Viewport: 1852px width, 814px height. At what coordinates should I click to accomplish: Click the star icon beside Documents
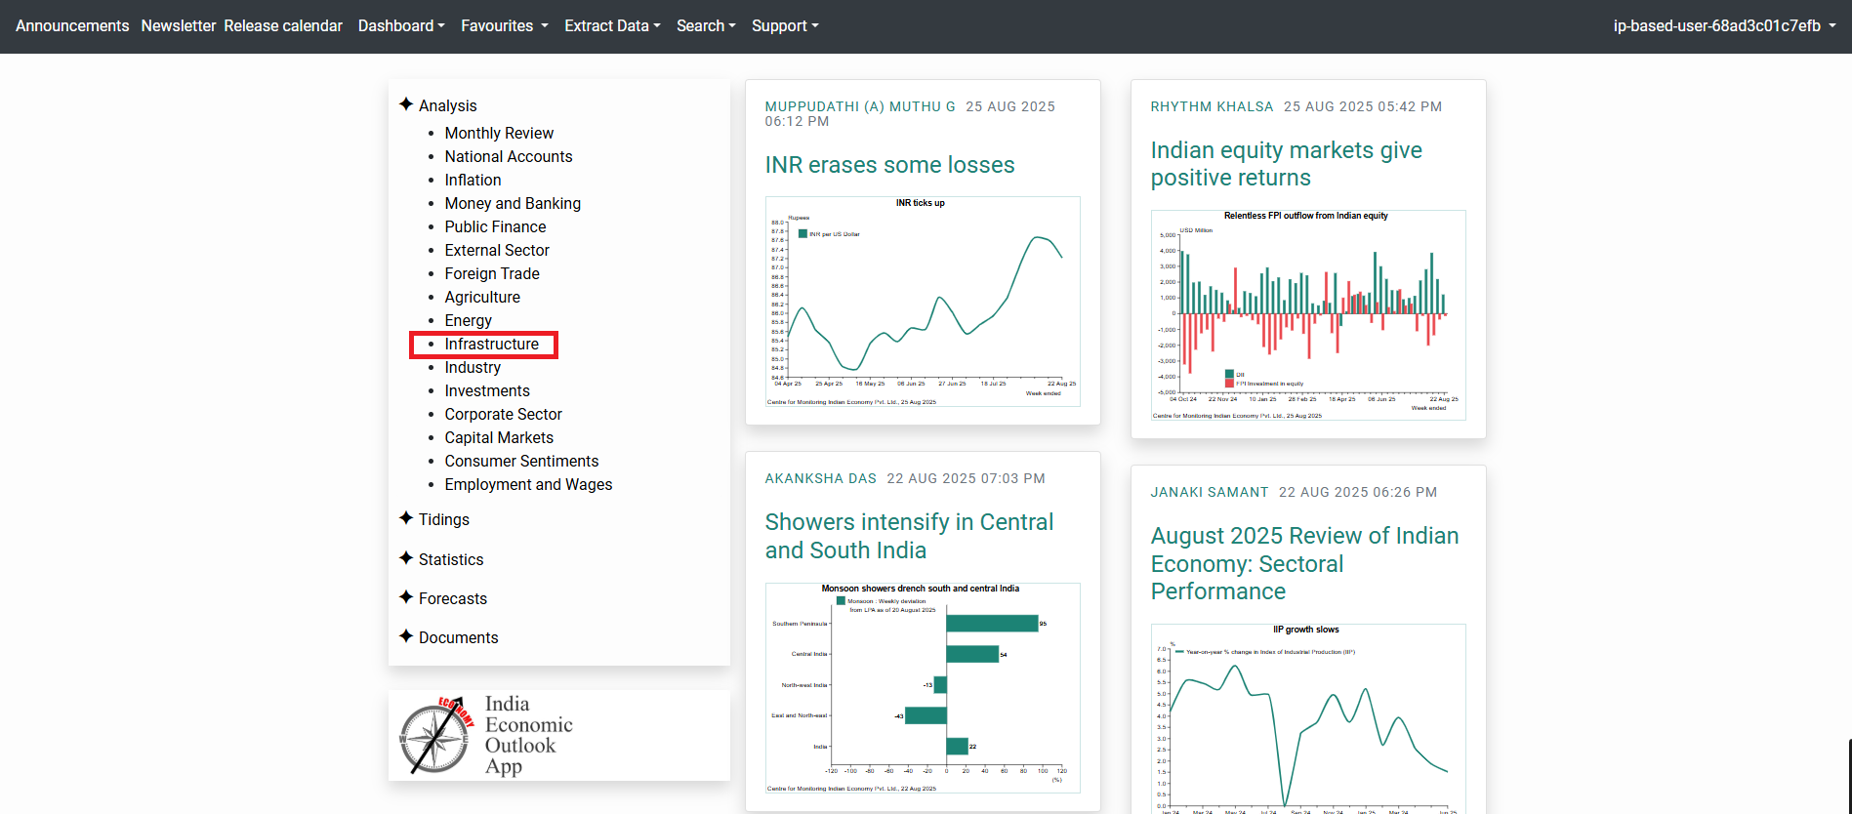[x=406, y=636]
